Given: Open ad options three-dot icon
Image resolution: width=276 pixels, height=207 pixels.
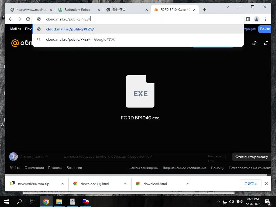Looking at the screenshot, I should (226, 156).
